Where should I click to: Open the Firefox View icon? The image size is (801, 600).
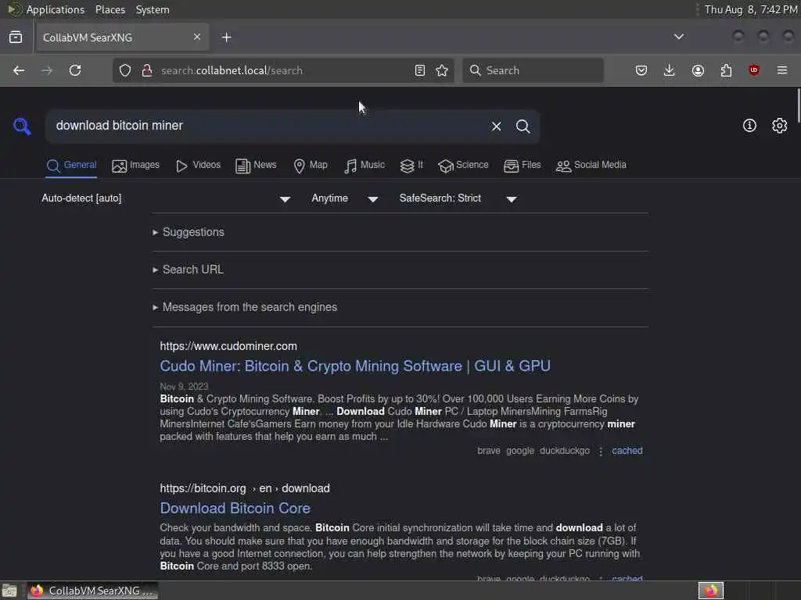coord(16,37)
